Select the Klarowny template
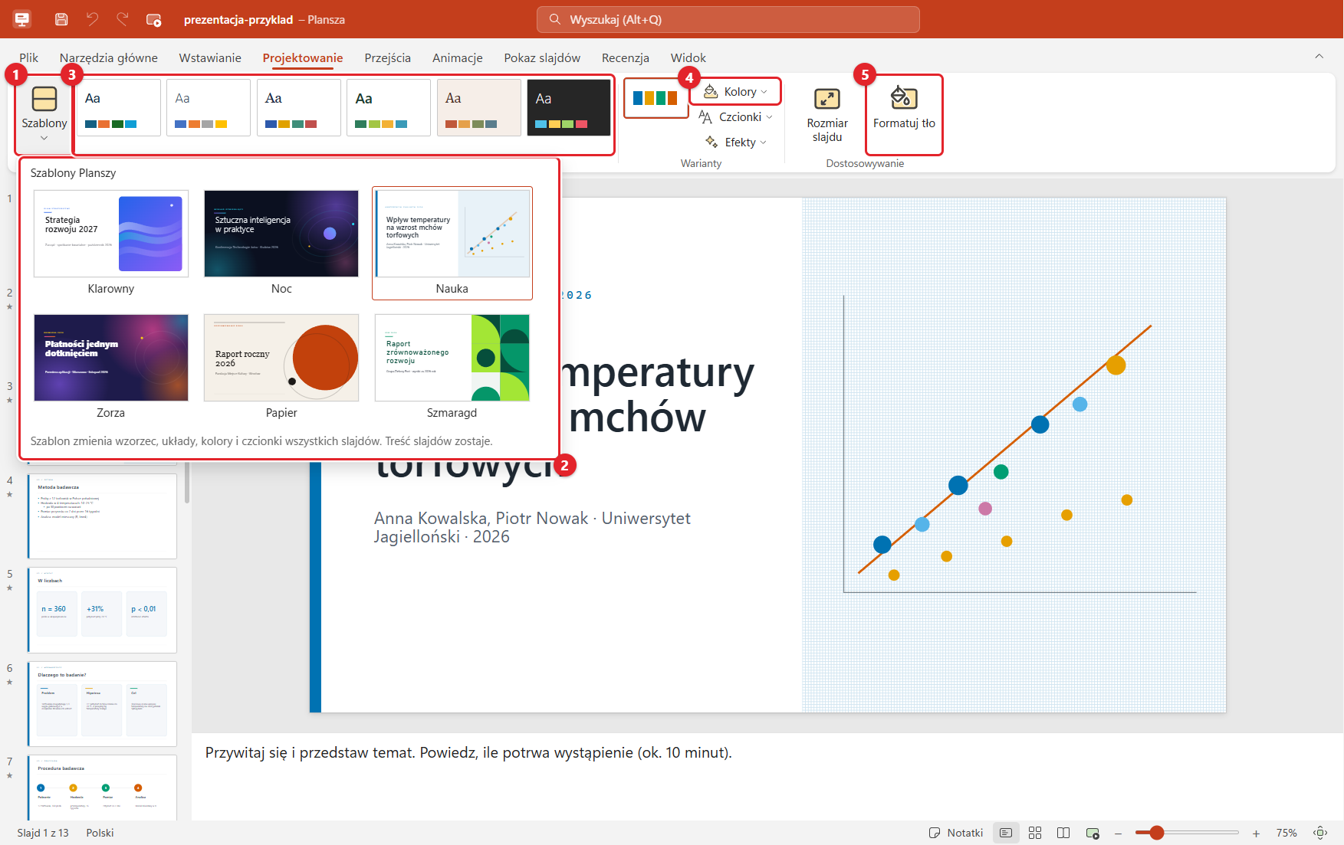 pos(111,243)
